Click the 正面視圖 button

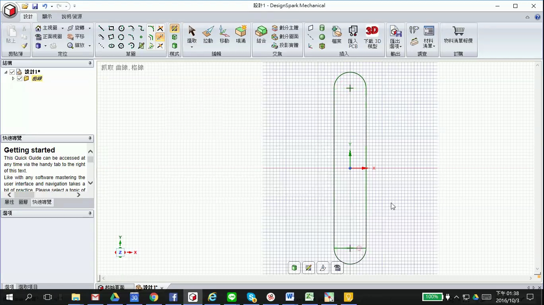(x=49, y=37)
